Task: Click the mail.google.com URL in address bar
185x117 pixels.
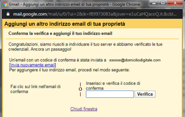Action: pos(95,14)
